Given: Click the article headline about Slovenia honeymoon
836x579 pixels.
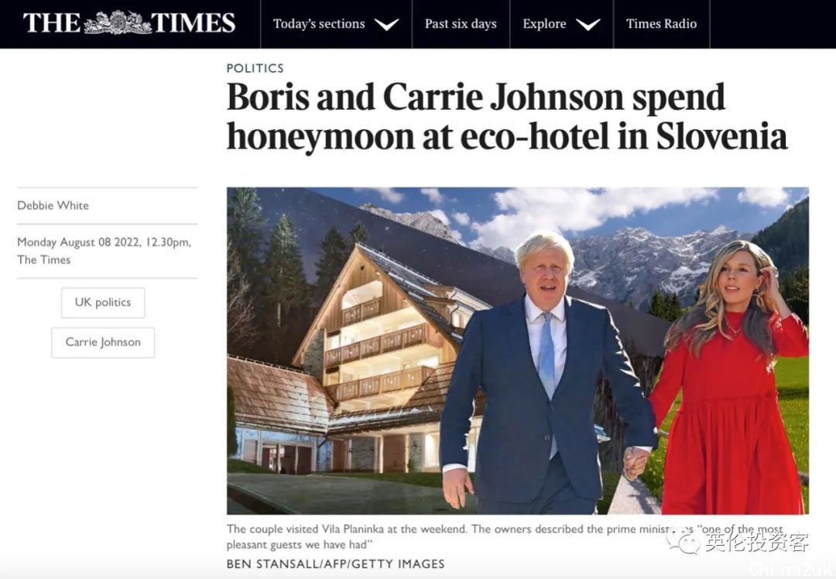Looking at the screenshot, I should pos(506,117).
